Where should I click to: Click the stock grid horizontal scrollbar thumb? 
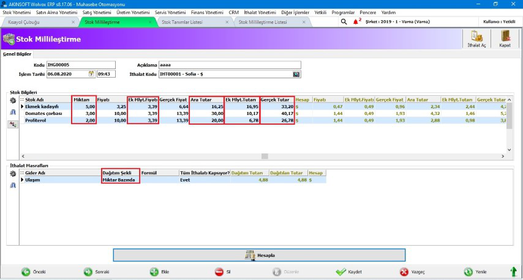pyautogui.click(x=265, y=156)
